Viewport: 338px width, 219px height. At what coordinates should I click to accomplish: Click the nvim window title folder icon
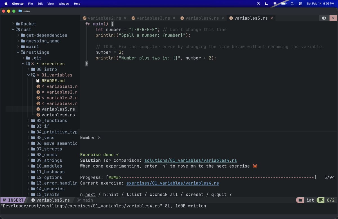click(x=20, y=11)
